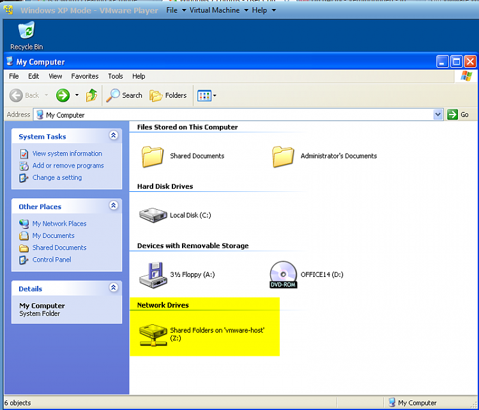Collapse the System Tasks panel
The image size is (479, 410).
click(113, 135)
